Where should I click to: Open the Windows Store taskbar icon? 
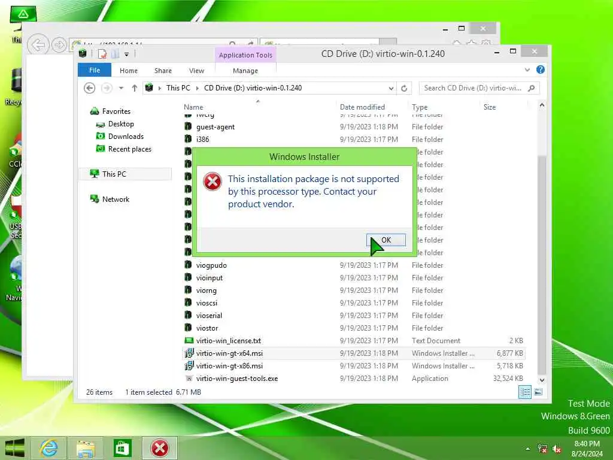click(122, 448)
